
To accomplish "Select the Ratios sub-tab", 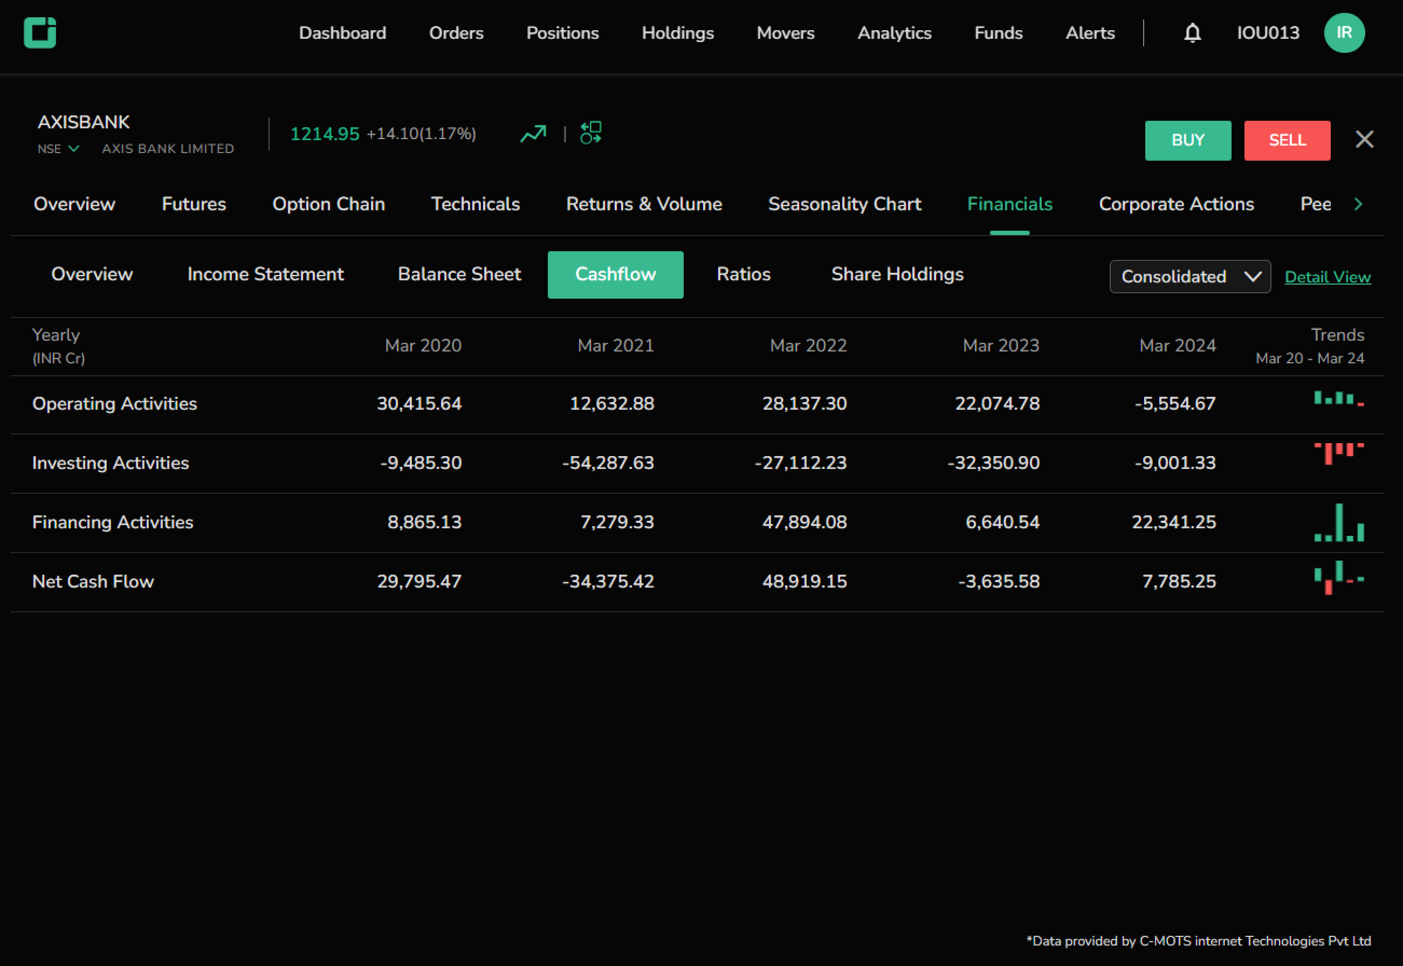I will point(743,274).
